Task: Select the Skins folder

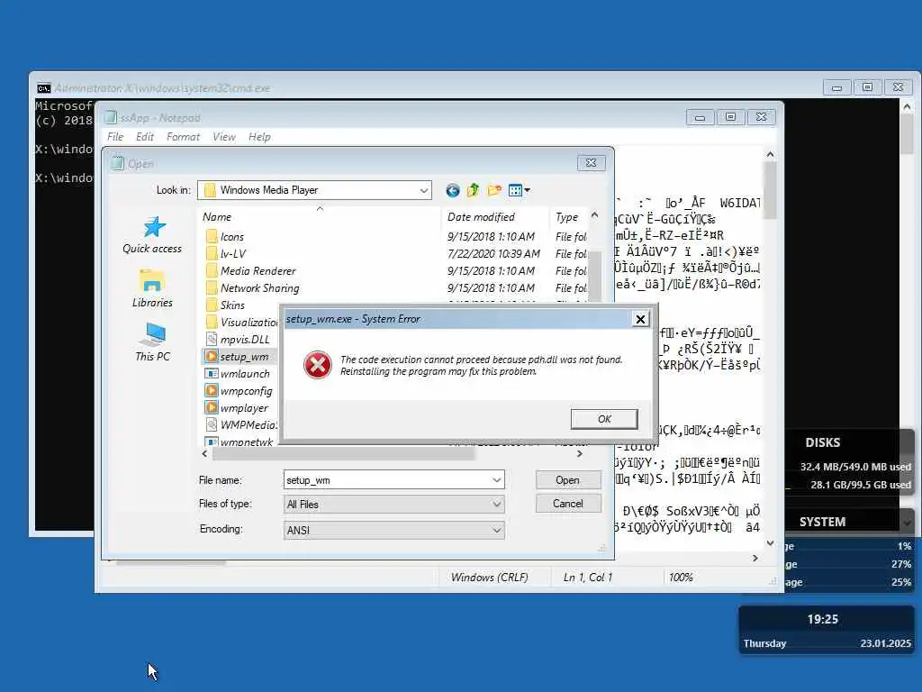Action: (232, 305)
